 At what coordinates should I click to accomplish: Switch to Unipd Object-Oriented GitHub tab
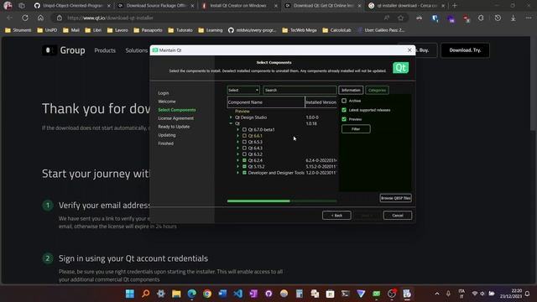coord(72,6)
